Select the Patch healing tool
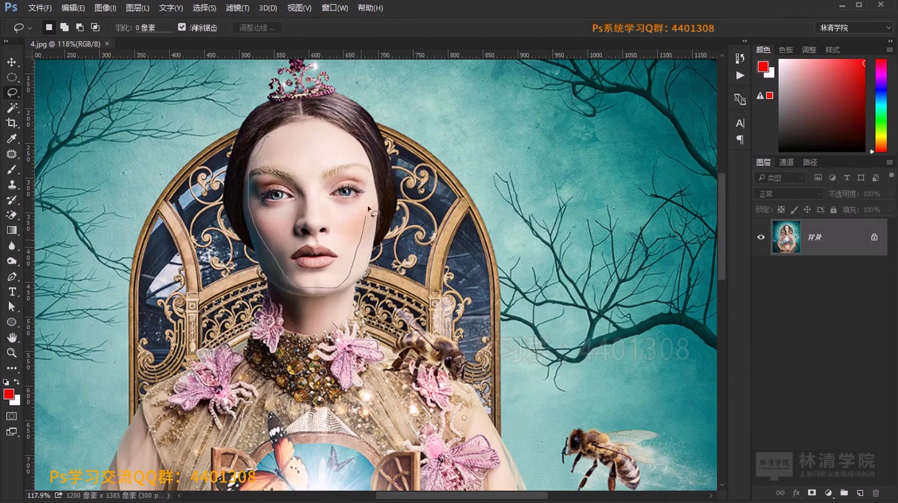This screenshot has height=503, width=898. 12,154
